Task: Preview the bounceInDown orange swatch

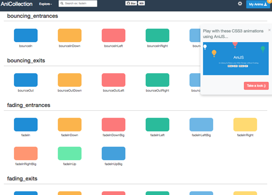Action: 70,35
